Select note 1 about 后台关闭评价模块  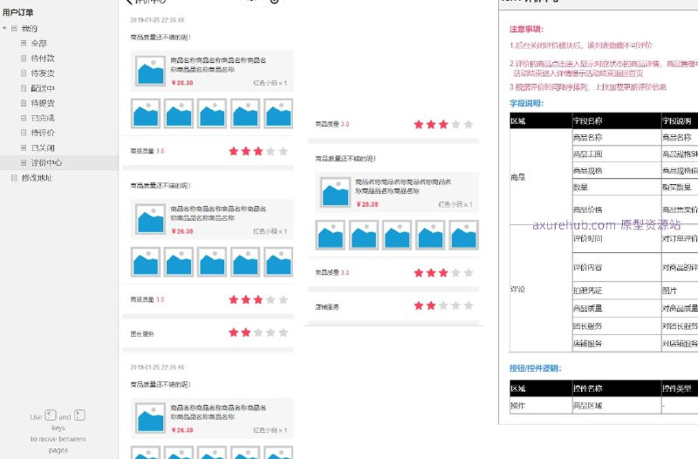(x=581, y=45)
